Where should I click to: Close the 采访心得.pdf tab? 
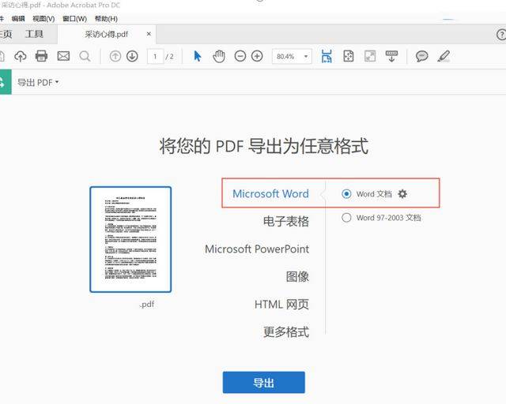[149, 34]
